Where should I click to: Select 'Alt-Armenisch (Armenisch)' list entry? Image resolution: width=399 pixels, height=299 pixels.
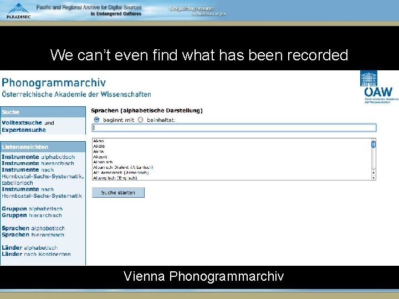point(121,173)
